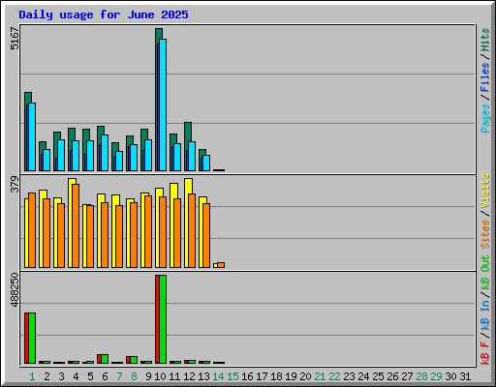
Task: Click day 25 on the x-axis
Action: pyautogui.click(x=378, y=376)
